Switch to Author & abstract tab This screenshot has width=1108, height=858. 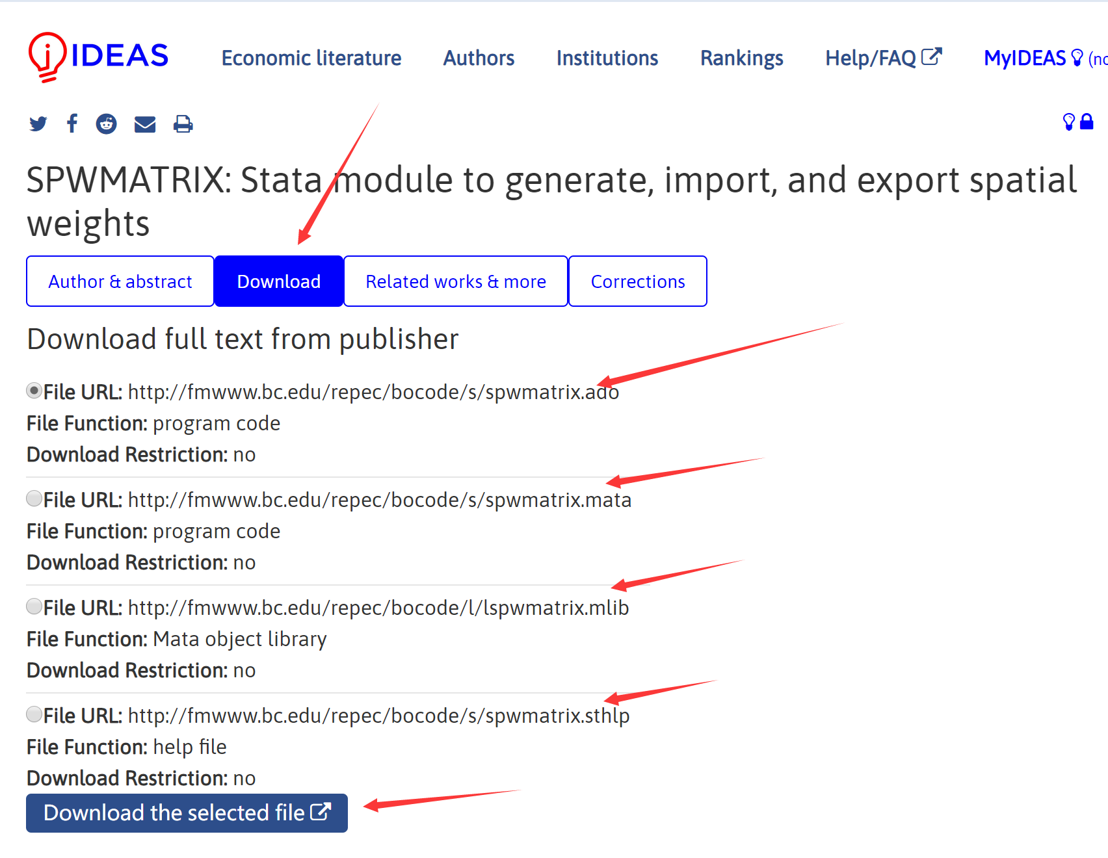click(x=120, y=281)
